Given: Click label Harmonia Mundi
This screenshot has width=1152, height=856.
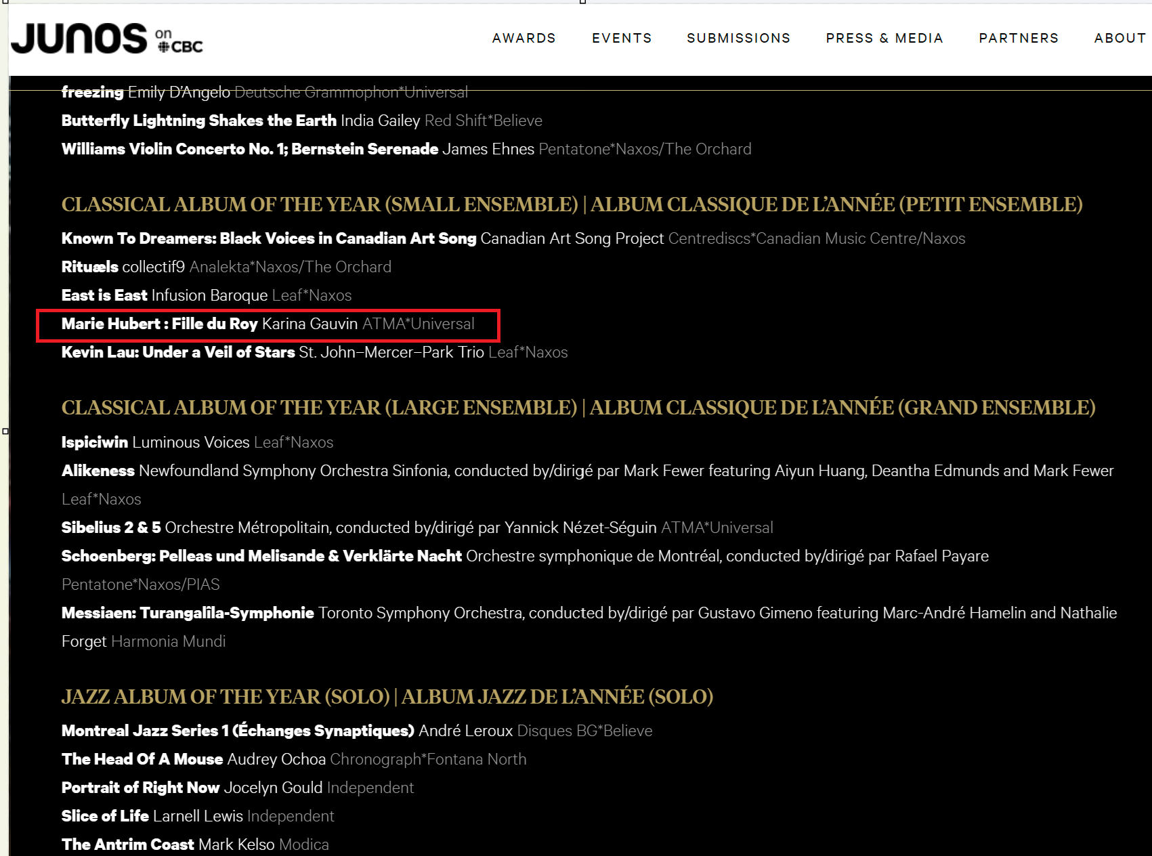Looking at the screenshot, I should [x=169, y=641].
